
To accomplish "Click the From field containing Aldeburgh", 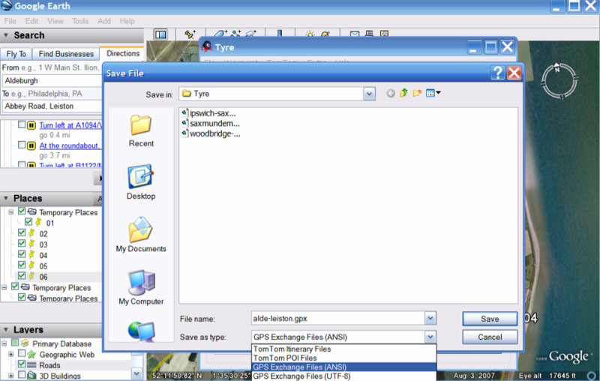I will tap(52, 81).
